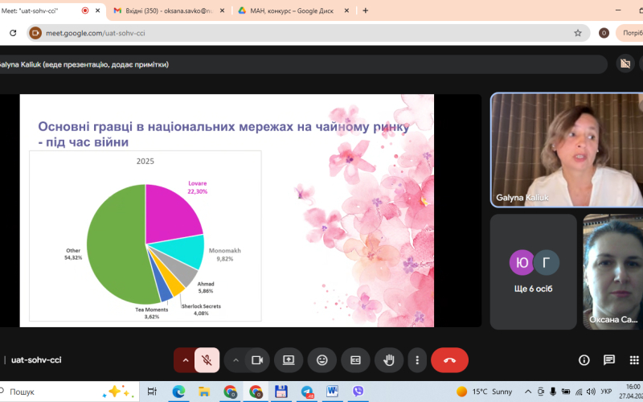Switch input language УКР
The image size is (643, 402).
coord(606,392)
